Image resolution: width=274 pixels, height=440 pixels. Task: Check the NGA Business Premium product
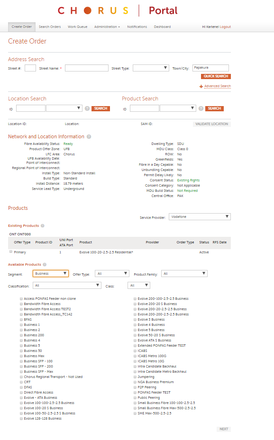click(135, 382)
